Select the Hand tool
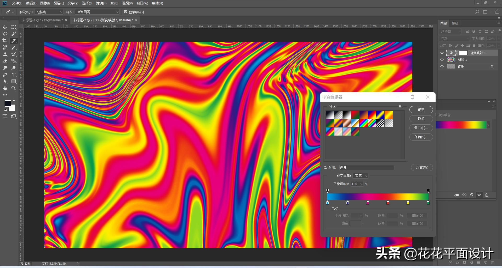Viewport: 502px width, 268px height. pyautogui.click(x=5, y=88)
